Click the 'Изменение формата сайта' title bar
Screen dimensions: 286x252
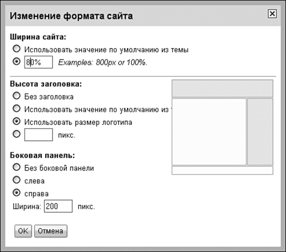(143, 15)
